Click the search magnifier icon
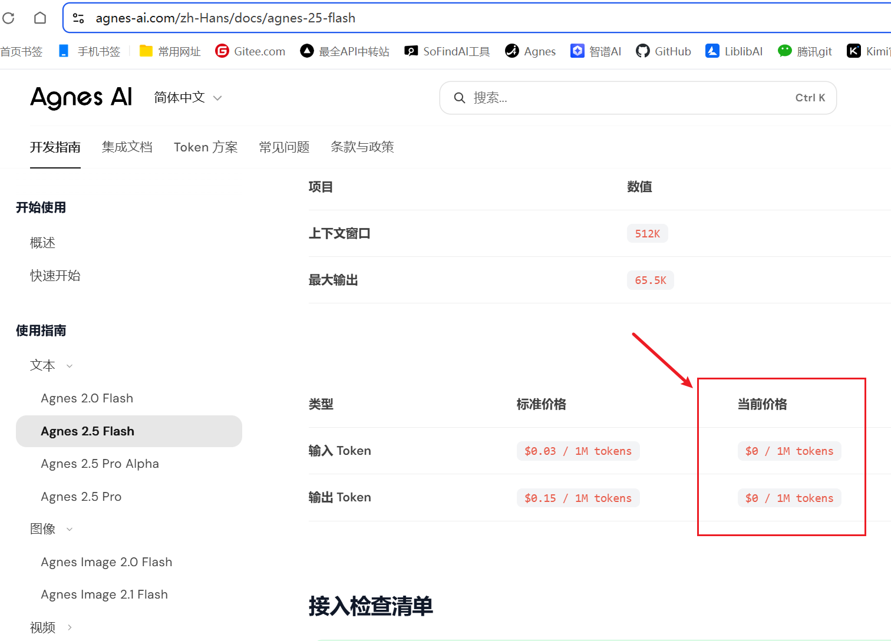 [x=460, y=98]
